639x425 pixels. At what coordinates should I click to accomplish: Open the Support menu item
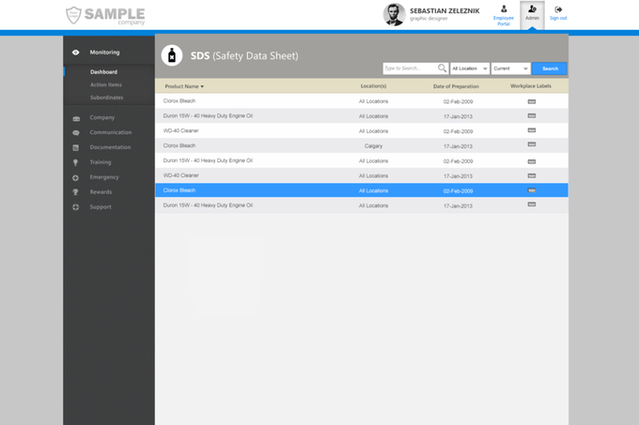tap(101, 207)
